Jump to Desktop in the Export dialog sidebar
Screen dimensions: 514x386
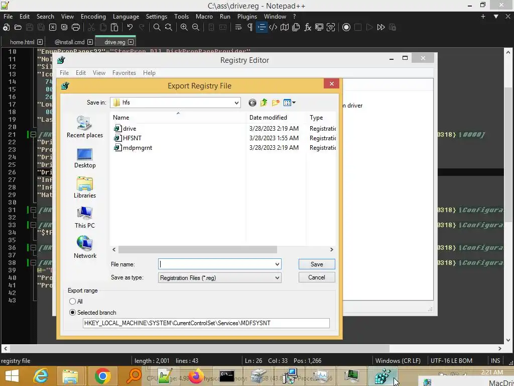click(x=84, y=158)
